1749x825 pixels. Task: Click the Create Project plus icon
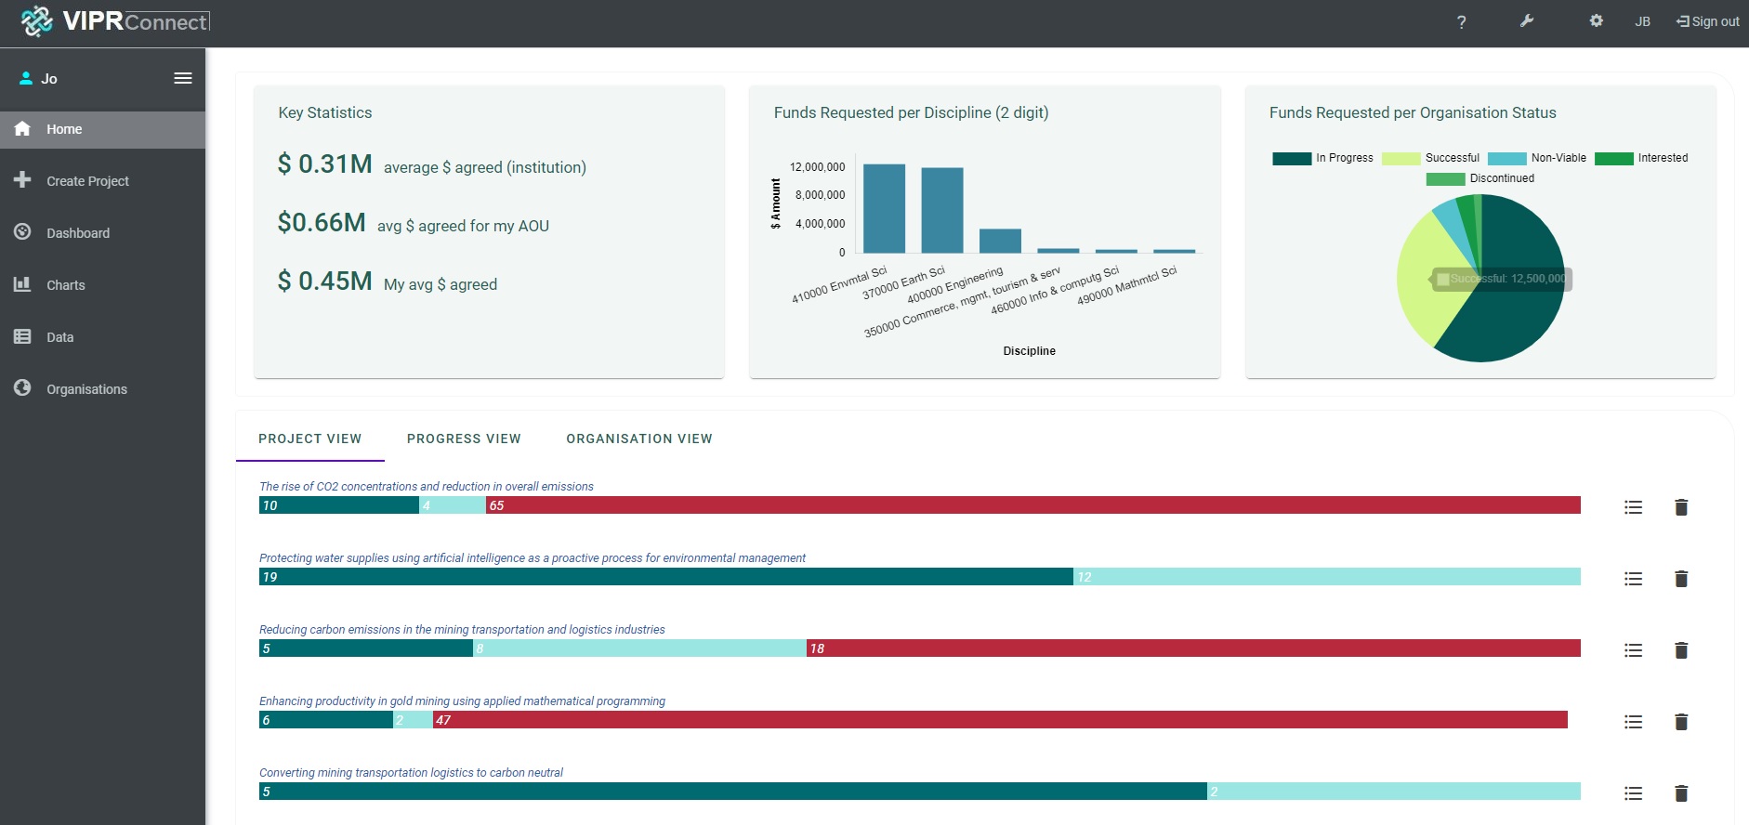click(x=23, y=180)
